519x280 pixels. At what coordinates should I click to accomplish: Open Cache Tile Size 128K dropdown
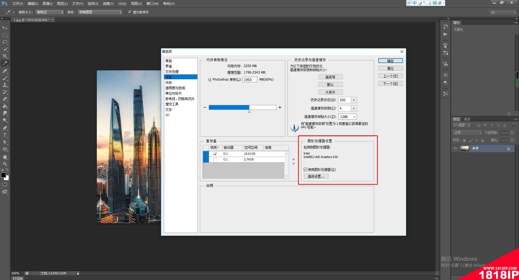click(x=348, y=117)
